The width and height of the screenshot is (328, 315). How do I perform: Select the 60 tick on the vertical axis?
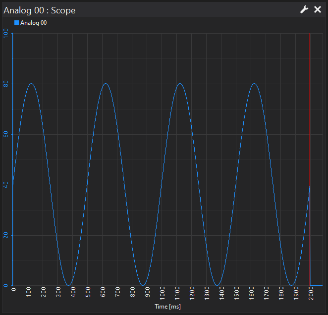(x=6, y=135)
